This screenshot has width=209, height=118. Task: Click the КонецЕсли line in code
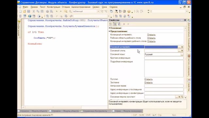(x=35, y=44)
